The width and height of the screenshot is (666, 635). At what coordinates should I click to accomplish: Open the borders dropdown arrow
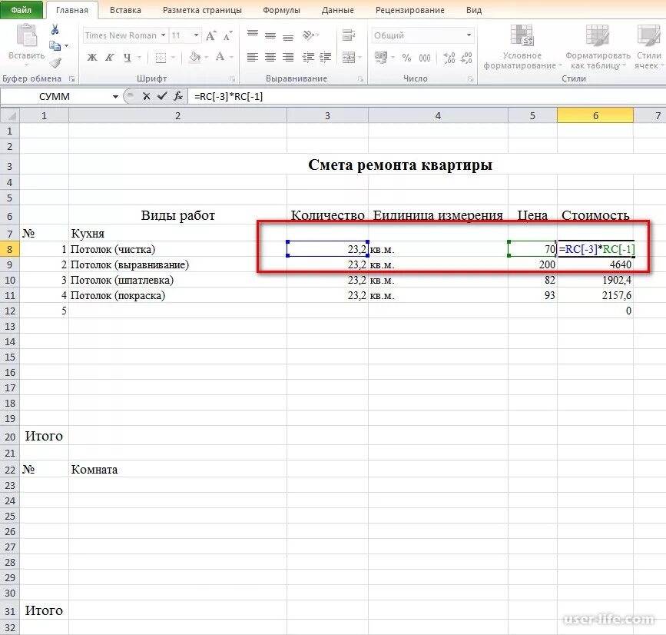coord(173,58)
